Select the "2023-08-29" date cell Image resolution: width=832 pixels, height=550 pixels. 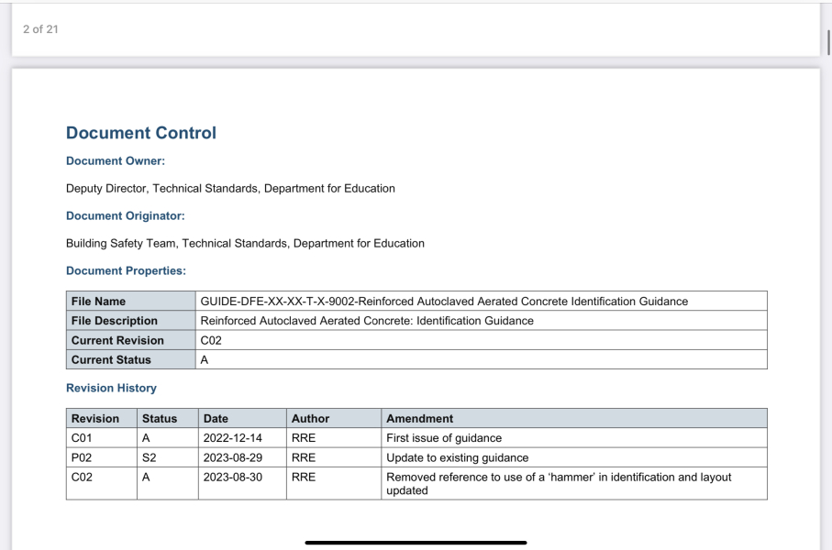click(233, 457)
